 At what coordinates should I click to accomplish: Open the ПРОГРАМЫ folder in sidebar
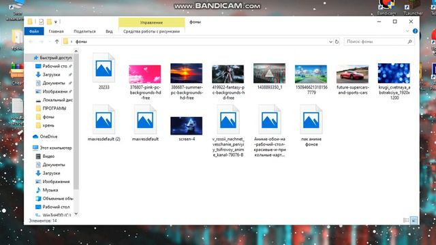pos(54,108)
